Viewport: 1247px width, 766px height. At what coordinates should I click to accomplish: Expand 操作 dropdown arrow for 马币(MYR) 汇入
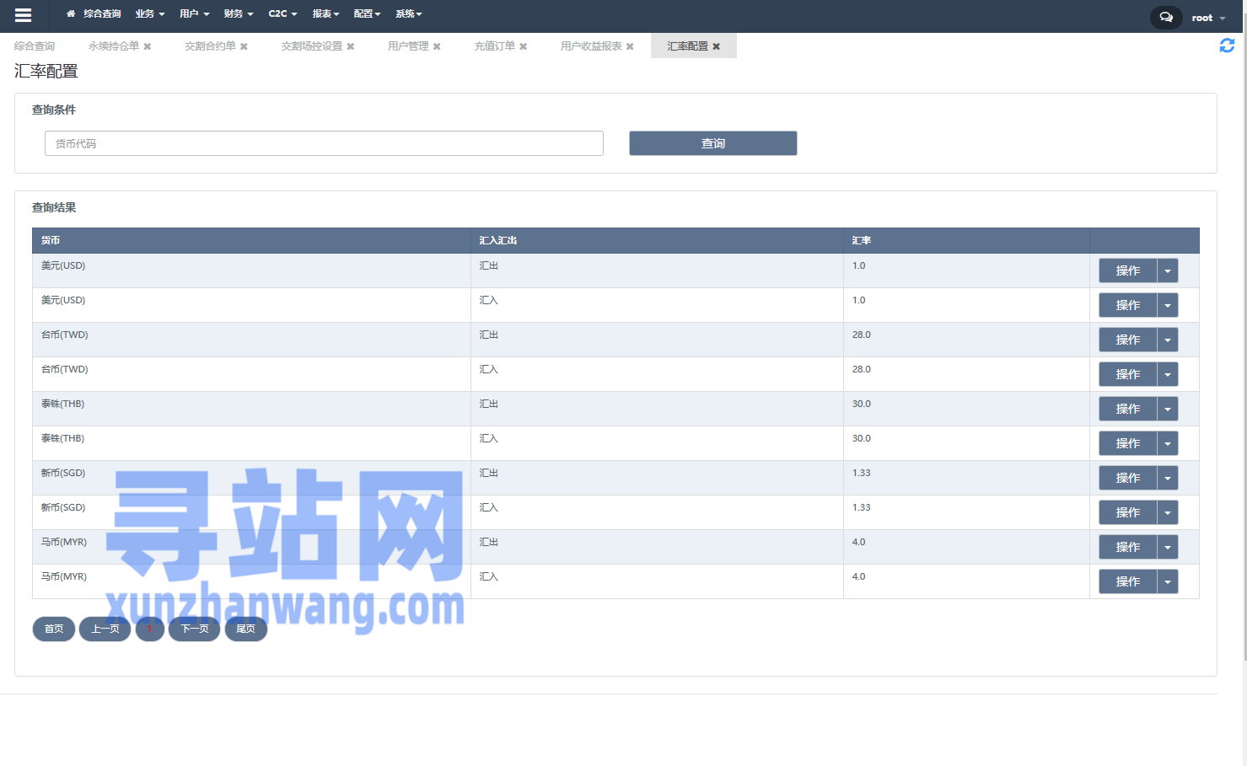1168,581
